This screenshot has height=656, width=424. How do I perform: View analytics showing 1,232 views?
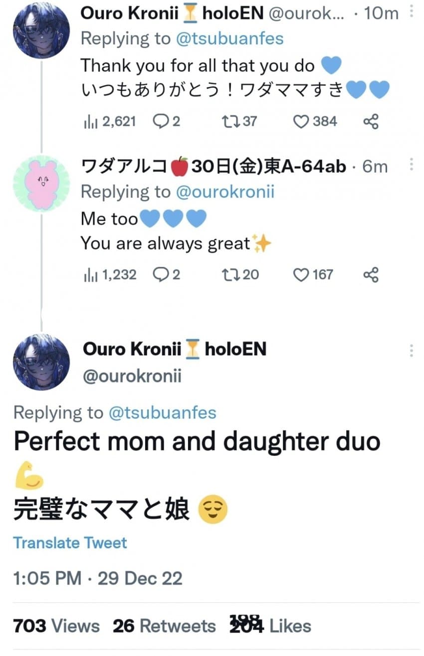tap(89, 274)
